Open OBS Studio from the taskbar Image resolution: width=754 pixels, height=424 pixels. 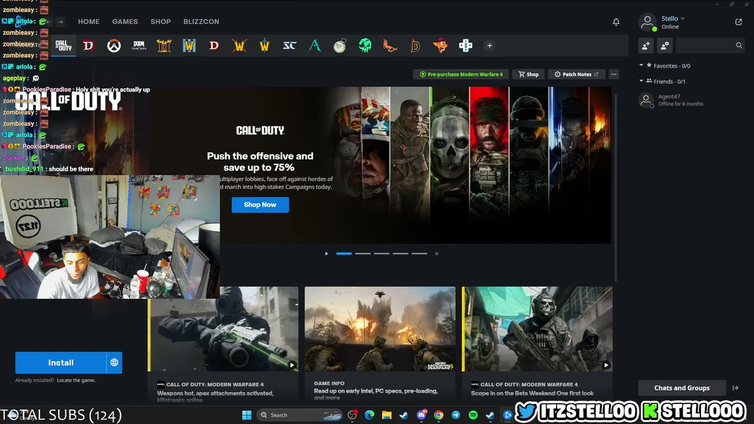coord(352,415)
